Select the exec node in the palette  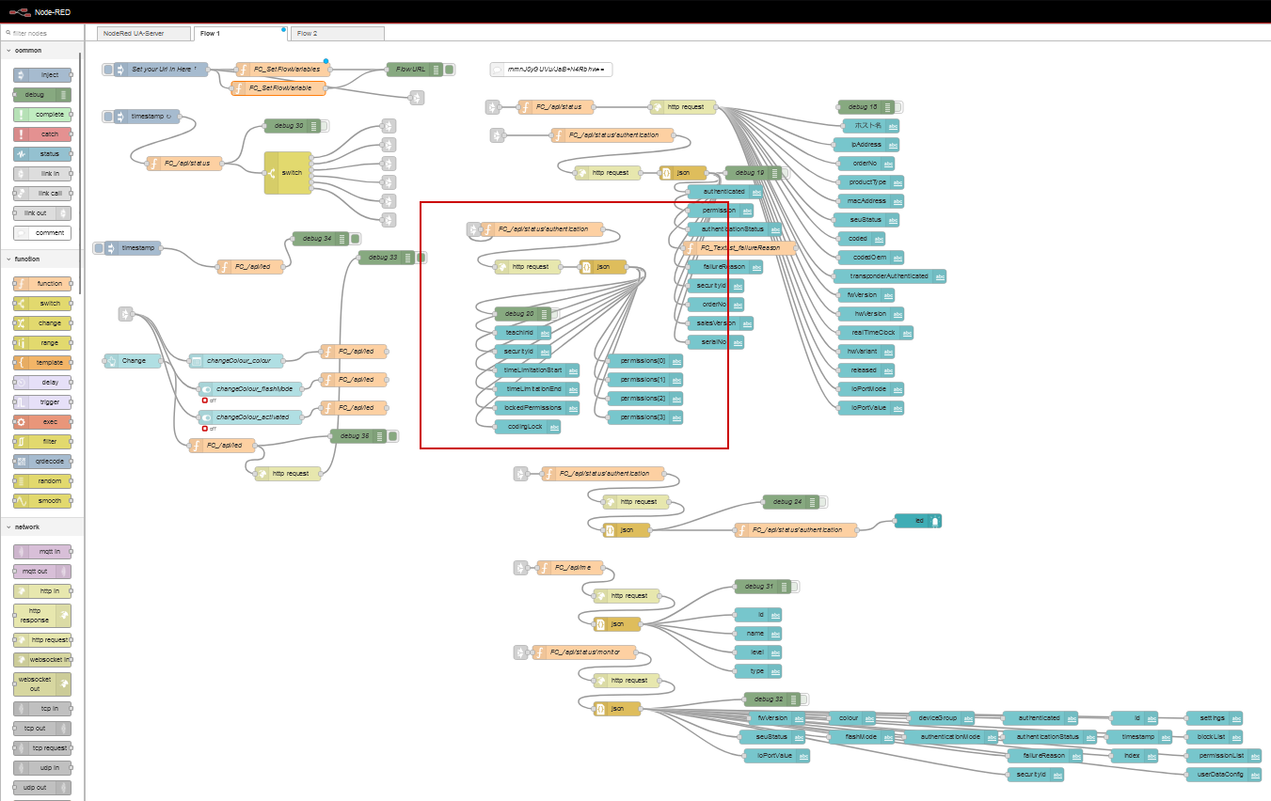pyautogui.click(x=42, y=422)
